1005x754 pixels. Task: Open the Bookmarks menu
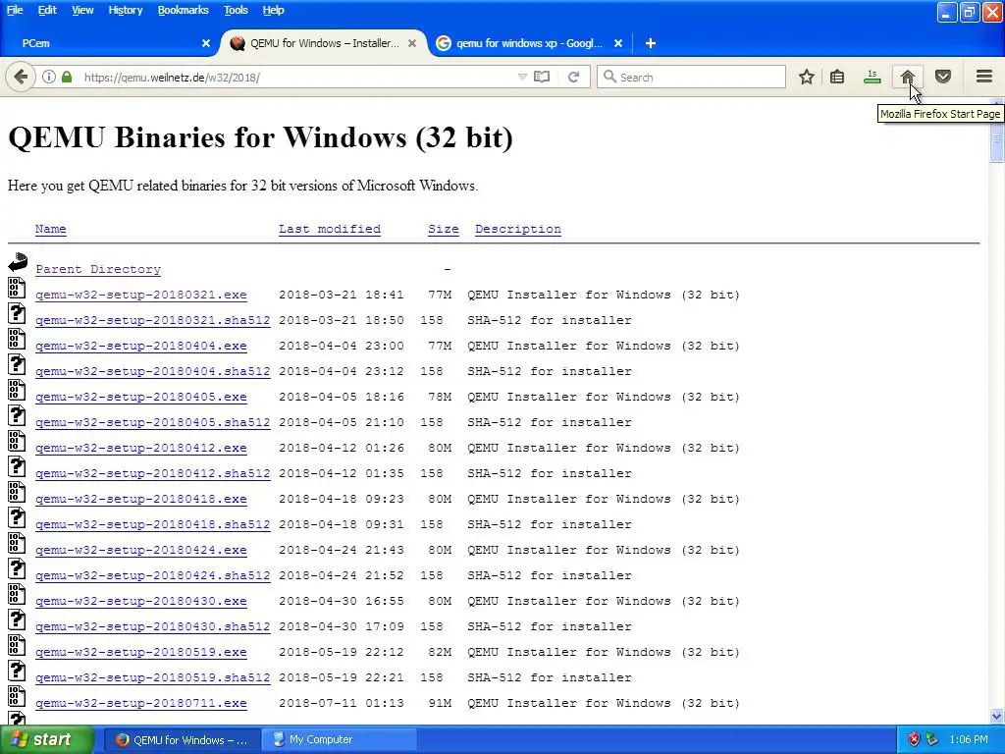(x=183, y=10)
